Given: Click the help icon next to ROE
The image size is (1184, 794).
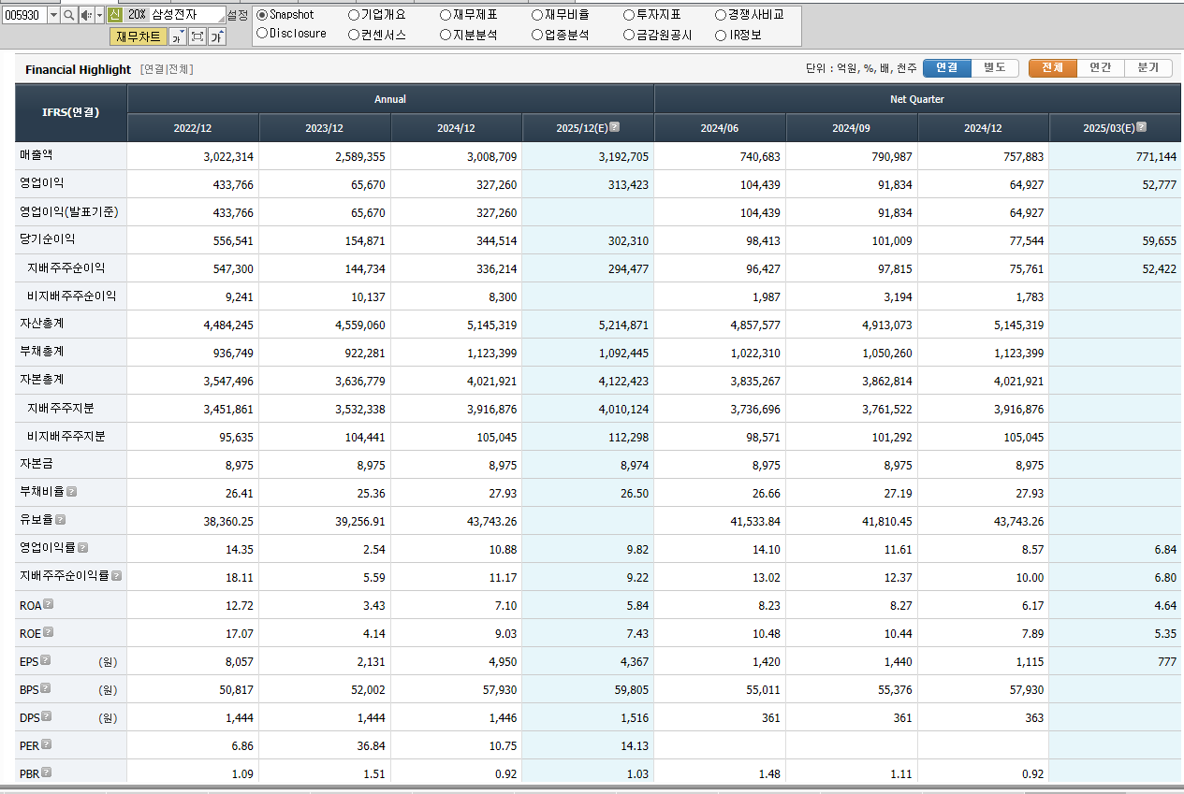Looking at the screenshot, I should 49,632.
